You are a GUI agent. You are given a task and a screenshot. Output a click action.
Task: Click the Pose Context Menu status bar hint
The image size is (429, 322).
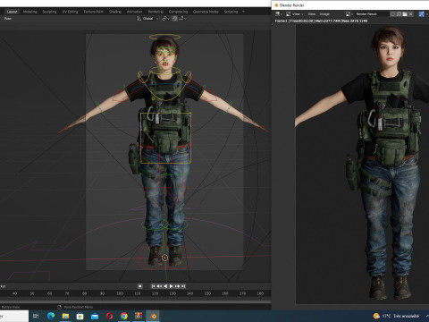(x=79, y=307)
